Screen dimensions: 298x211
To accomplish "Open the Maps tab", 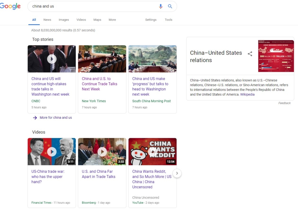I will coord(97,20).
